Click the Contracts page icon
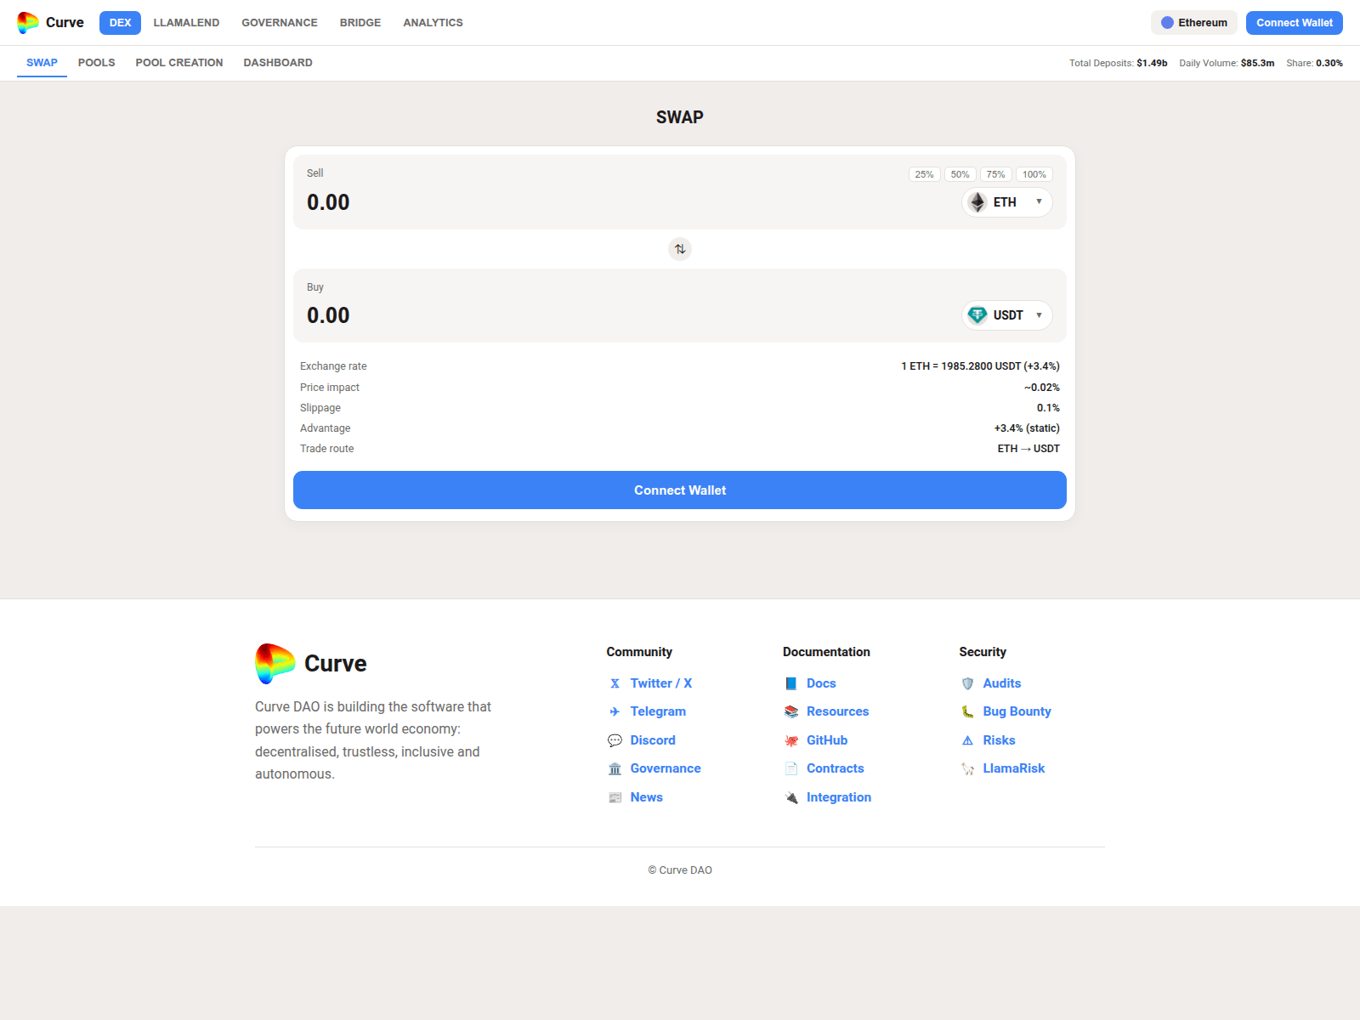The image size is (1360, 1020). (791, 768)
